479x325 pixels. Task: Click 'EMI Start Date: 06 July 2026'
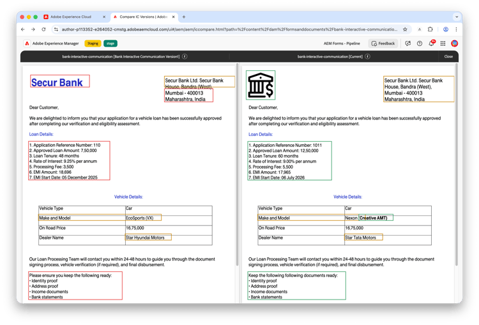pyautogui.click(x=277, y=178)
